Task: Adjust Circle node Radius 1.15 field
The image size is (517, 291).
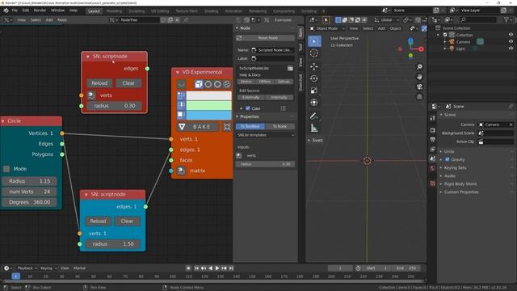Action: pyautogui.click(x=29, y=181)
